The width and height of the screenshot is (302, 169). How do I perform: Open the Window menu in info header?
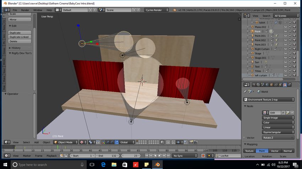click(x=38, y=10)
